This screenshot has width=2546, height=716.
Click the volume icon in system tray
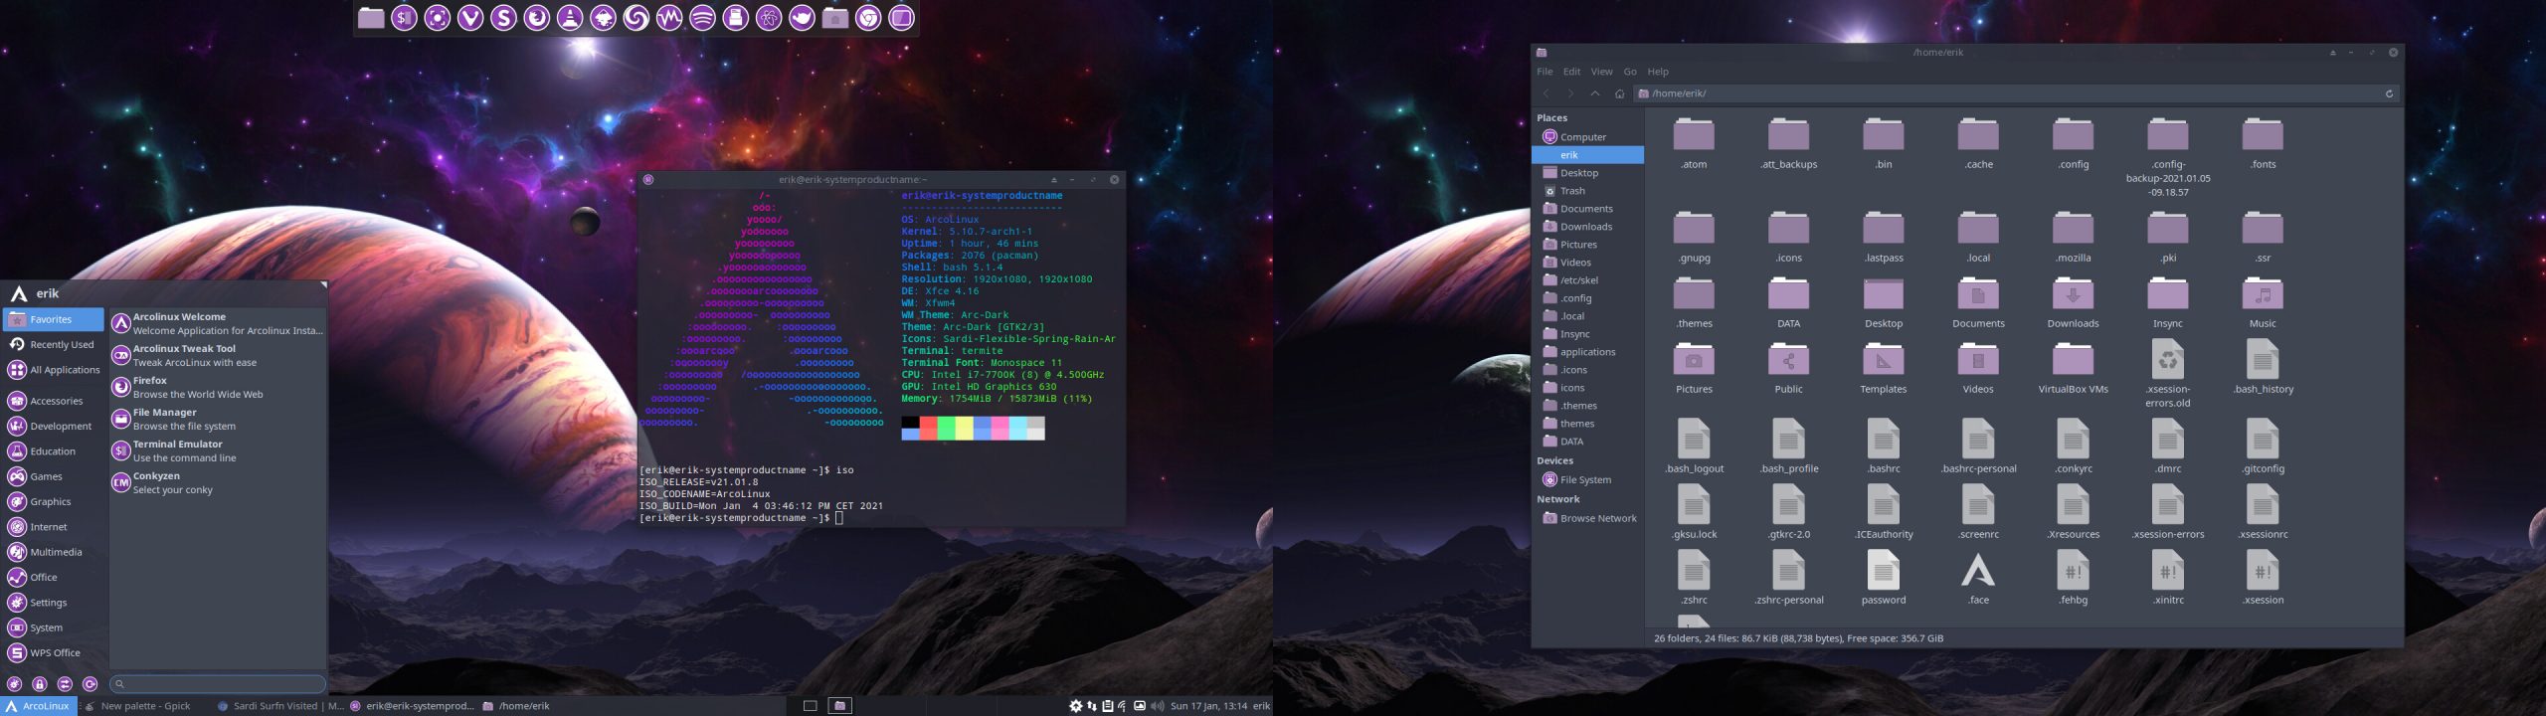1157,706
